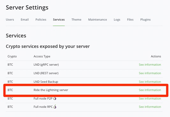Click the 'Access Type' column header
Screen dimensions: 170x117
(42, 56)
